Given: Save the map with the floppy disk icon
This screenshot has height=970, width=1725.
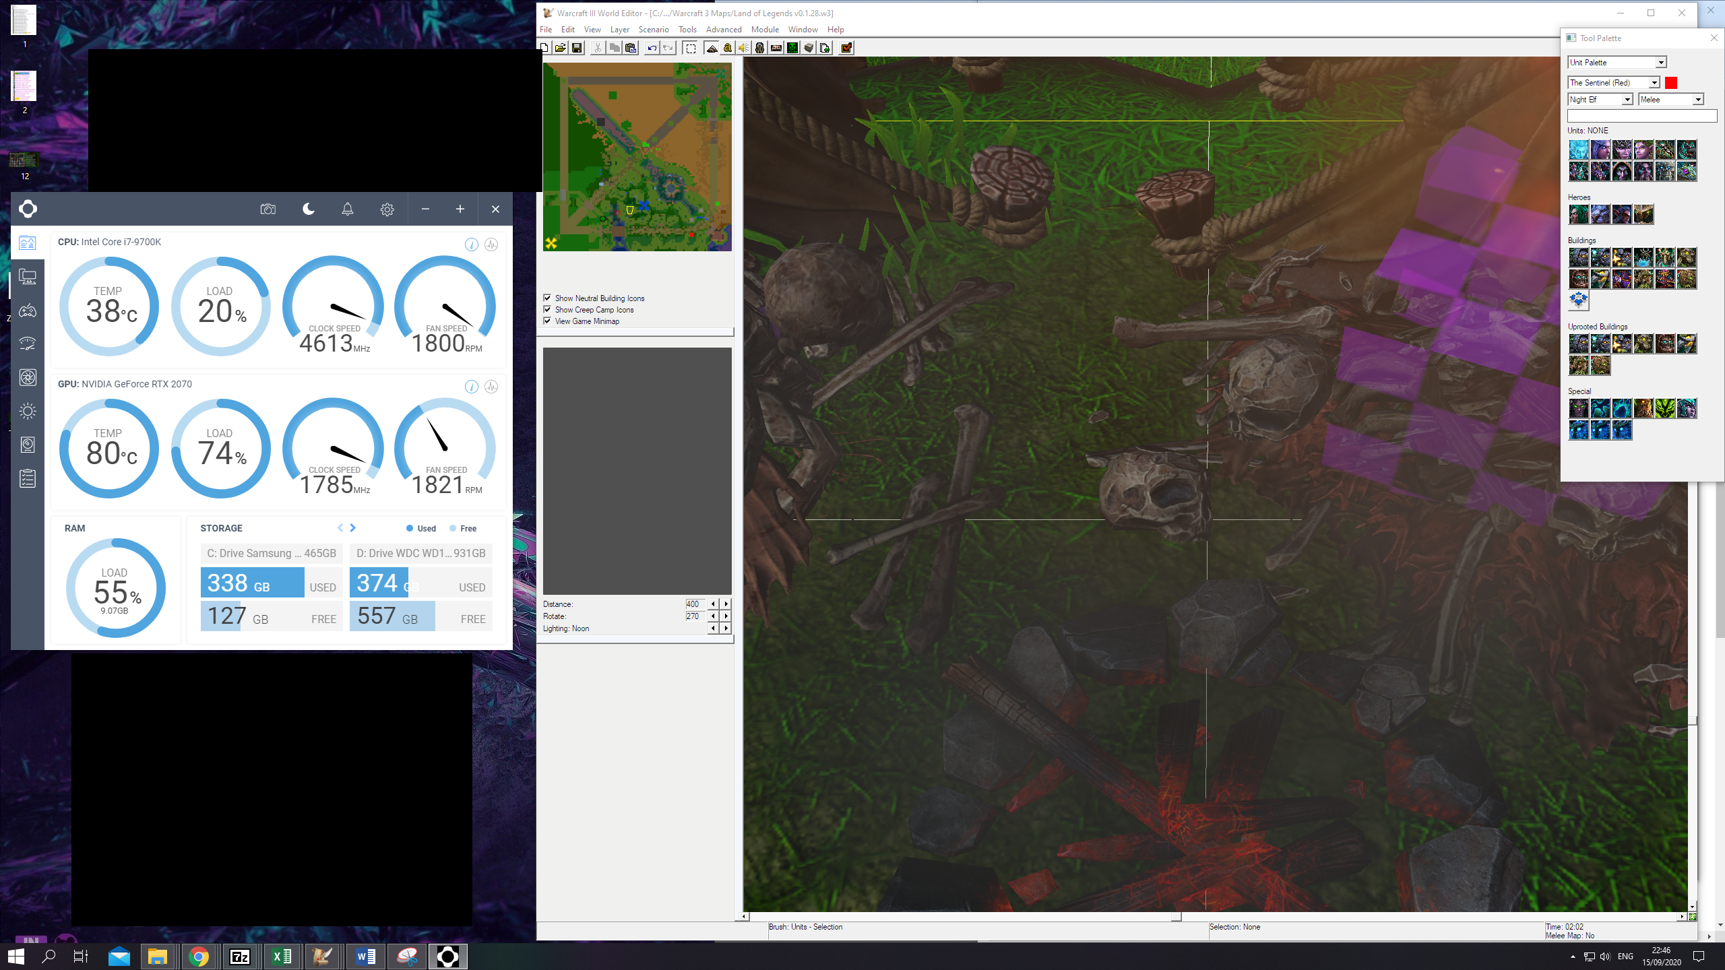Looking at the screenshot, I should [577, 48].
